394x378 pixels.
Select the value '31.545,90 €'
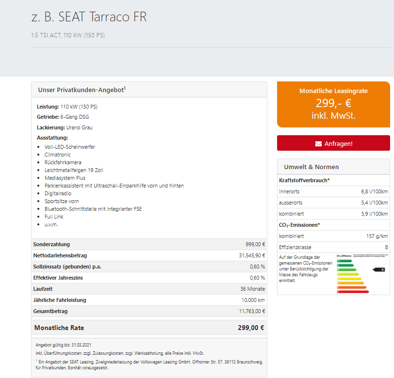[x=252, y=255]
